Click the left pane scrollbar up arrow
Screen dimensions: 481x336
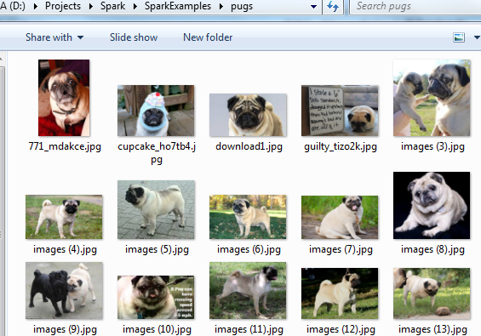point(2,60)
